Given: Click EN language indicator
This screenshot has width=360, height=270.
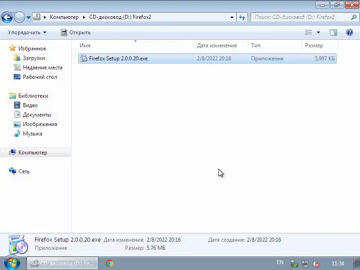Looking at the screenshot, I should pyautogui.click(x=280, y=262).
